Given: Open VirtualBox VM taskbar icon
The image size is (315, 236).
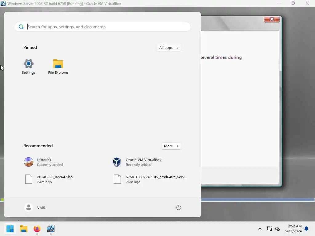Looking at the screenshot, I should (x=51, y=229).
